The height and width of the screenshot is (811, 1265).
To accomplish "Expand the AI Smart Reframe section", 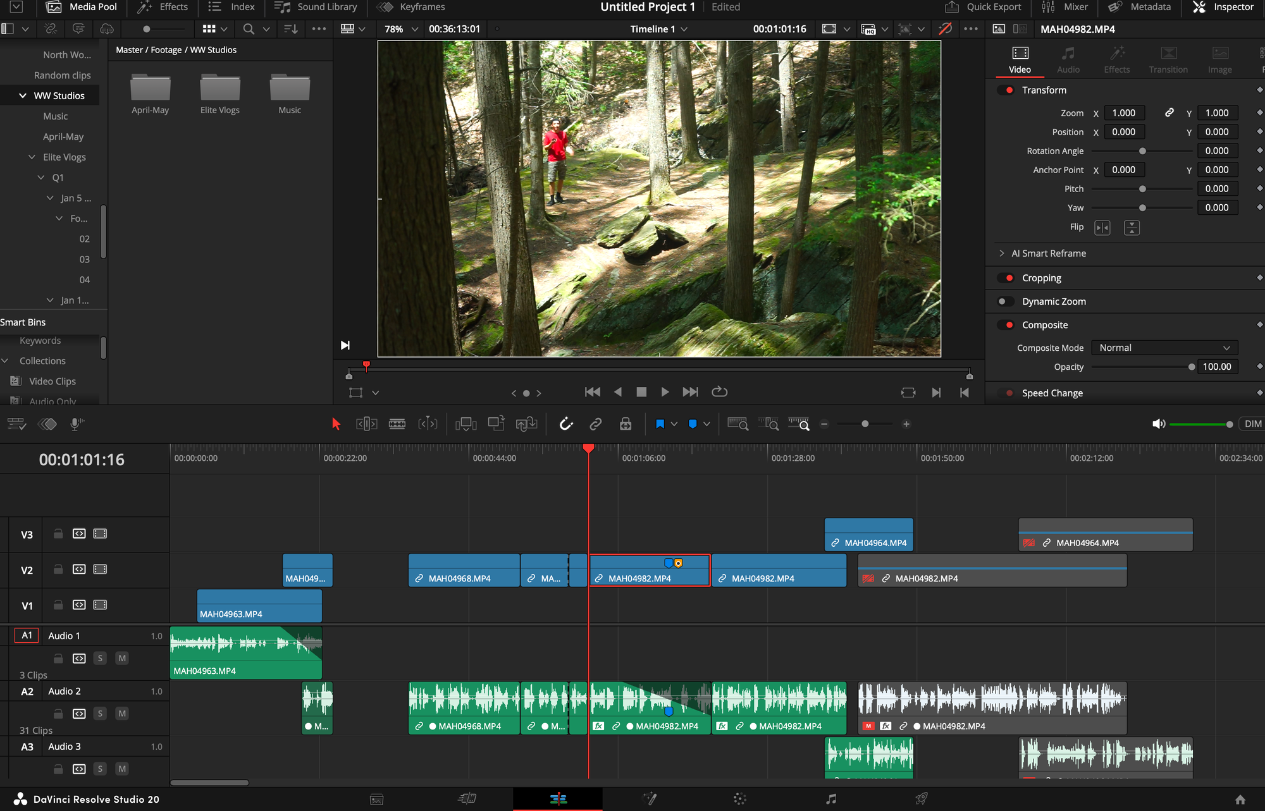I will pyautogui.click(x=1001, y=253).
